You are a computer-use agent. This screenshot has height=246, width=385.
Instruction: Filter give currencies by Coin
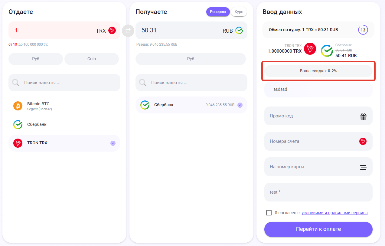coord(92,59)
